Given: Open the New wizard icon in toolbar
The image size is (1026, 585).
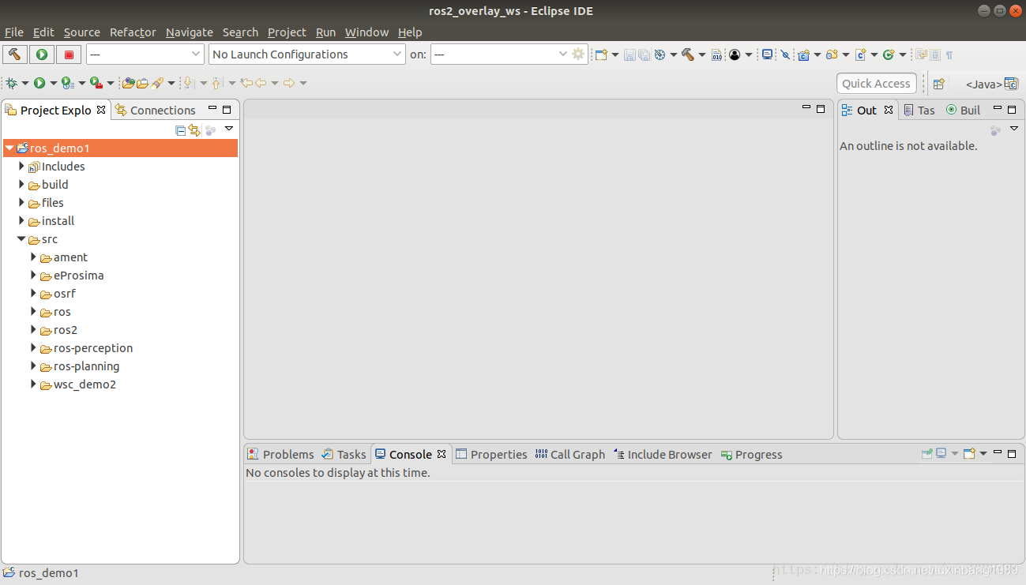Looking at the screenshot, I should (601, 54).
